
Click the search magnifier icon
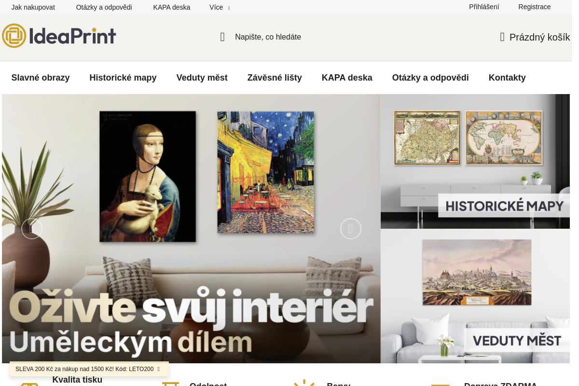tap(222, 37)
